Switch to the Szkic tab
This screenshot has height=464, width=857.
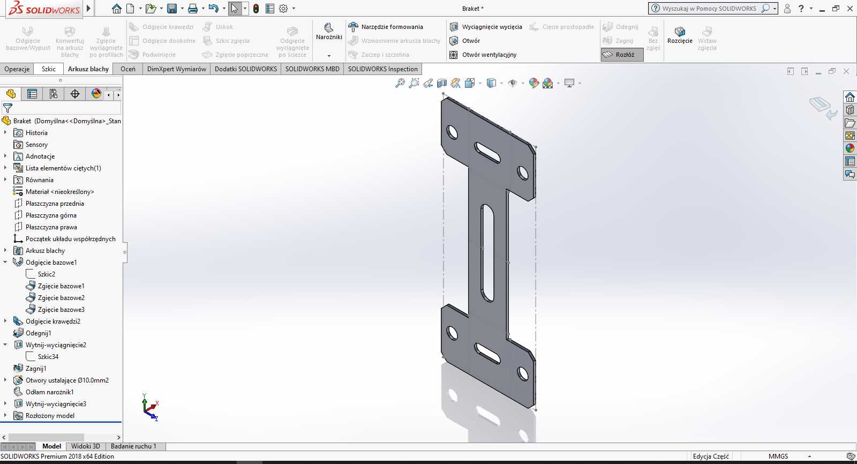49,69
